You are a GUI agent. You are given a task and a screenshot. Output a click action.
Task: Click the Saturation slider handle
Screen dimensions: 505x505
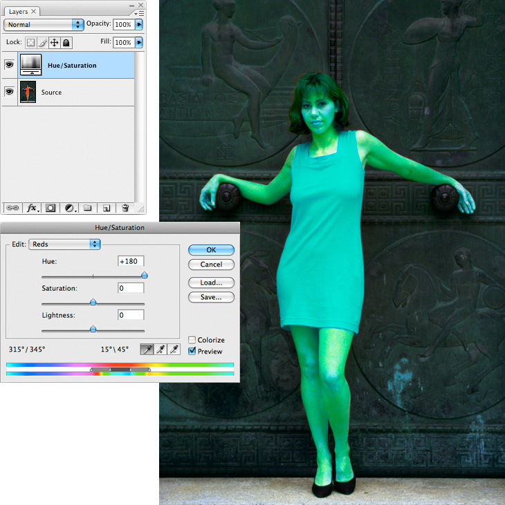pyautogui.click(x=93, y=302)
